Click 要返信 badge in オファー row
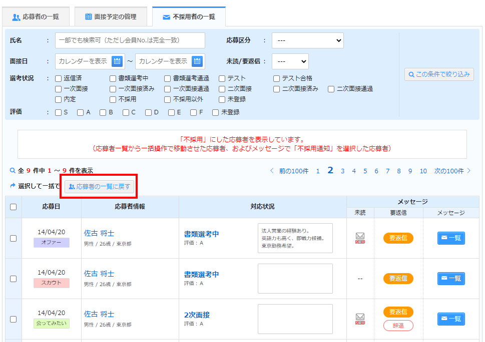Image resolution: width=485 pixels, height=342 pixels. tap(398, 238)
